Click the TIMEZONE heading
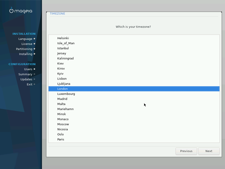 pyautogui.click(x=57, y=14)
